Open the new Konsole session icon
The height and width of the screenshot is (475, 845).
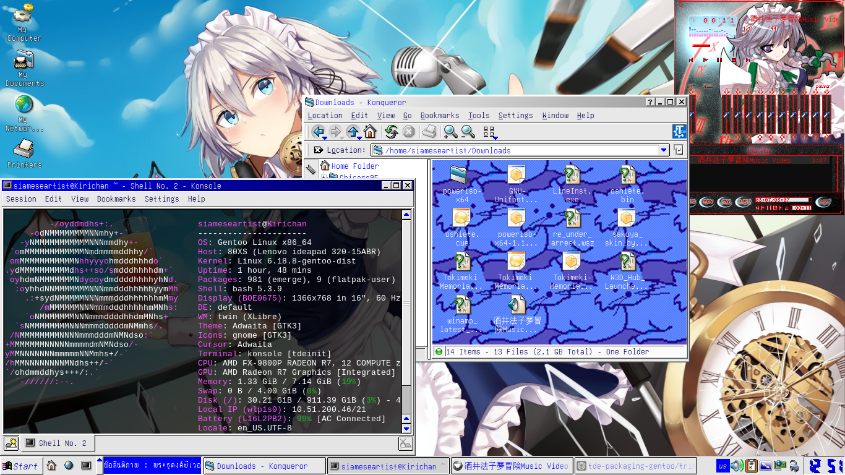pos(11,443)
